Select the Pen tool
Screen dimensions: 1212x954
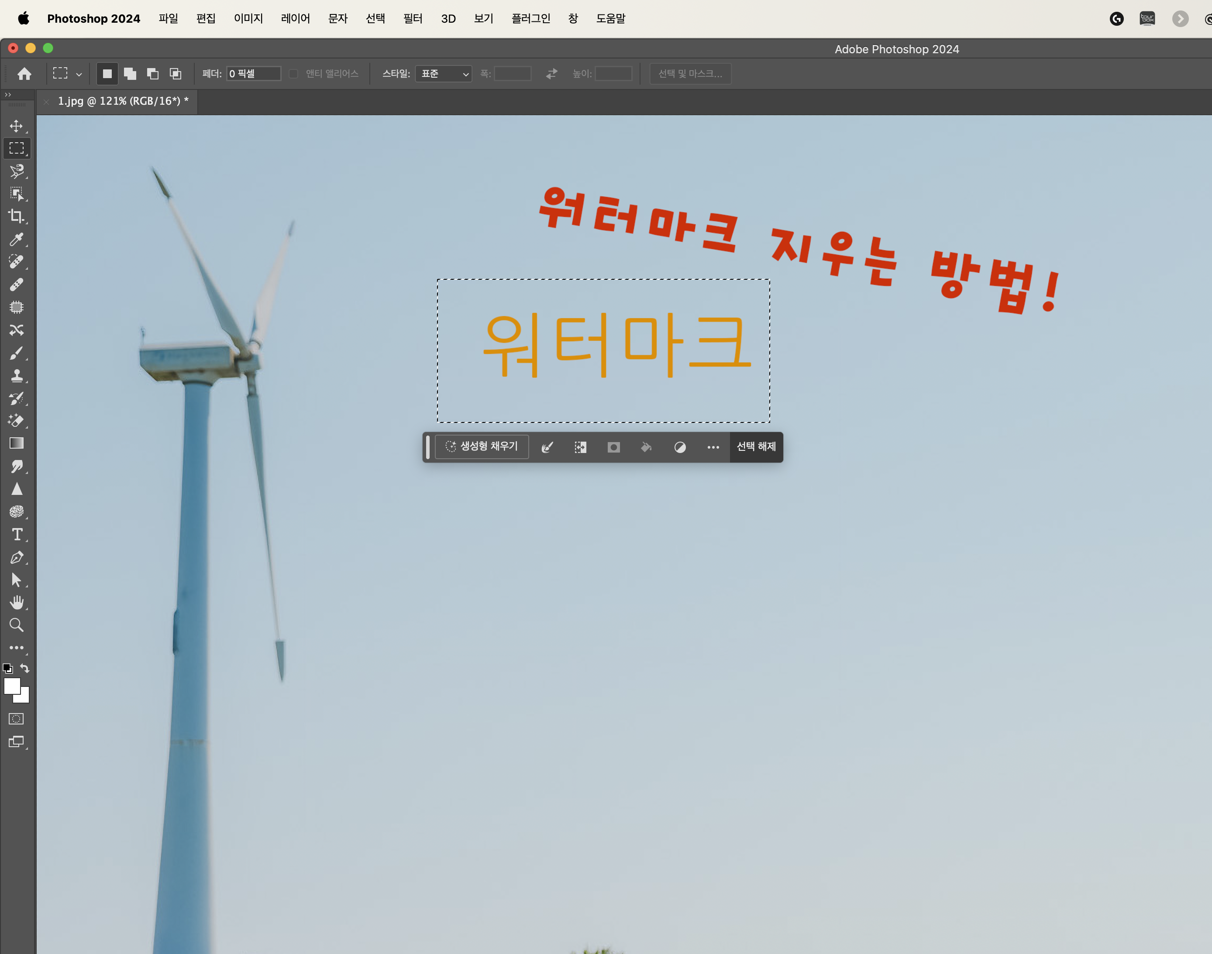[16, 557]
